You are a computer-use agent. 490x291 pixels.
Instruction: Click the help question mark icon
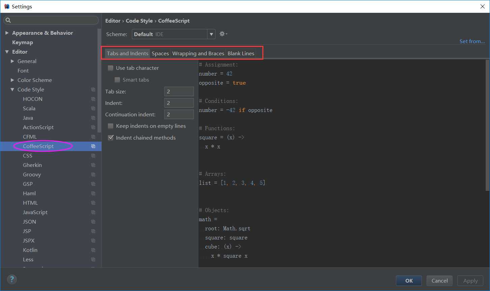[x=12, y=279]
